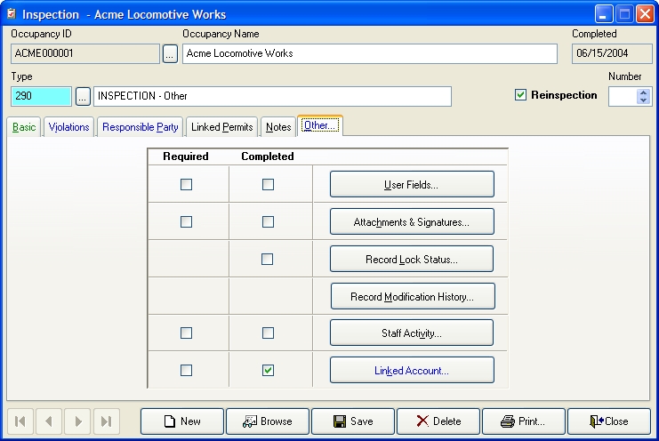
Task: Click the Completed date field
Action: 612,53
